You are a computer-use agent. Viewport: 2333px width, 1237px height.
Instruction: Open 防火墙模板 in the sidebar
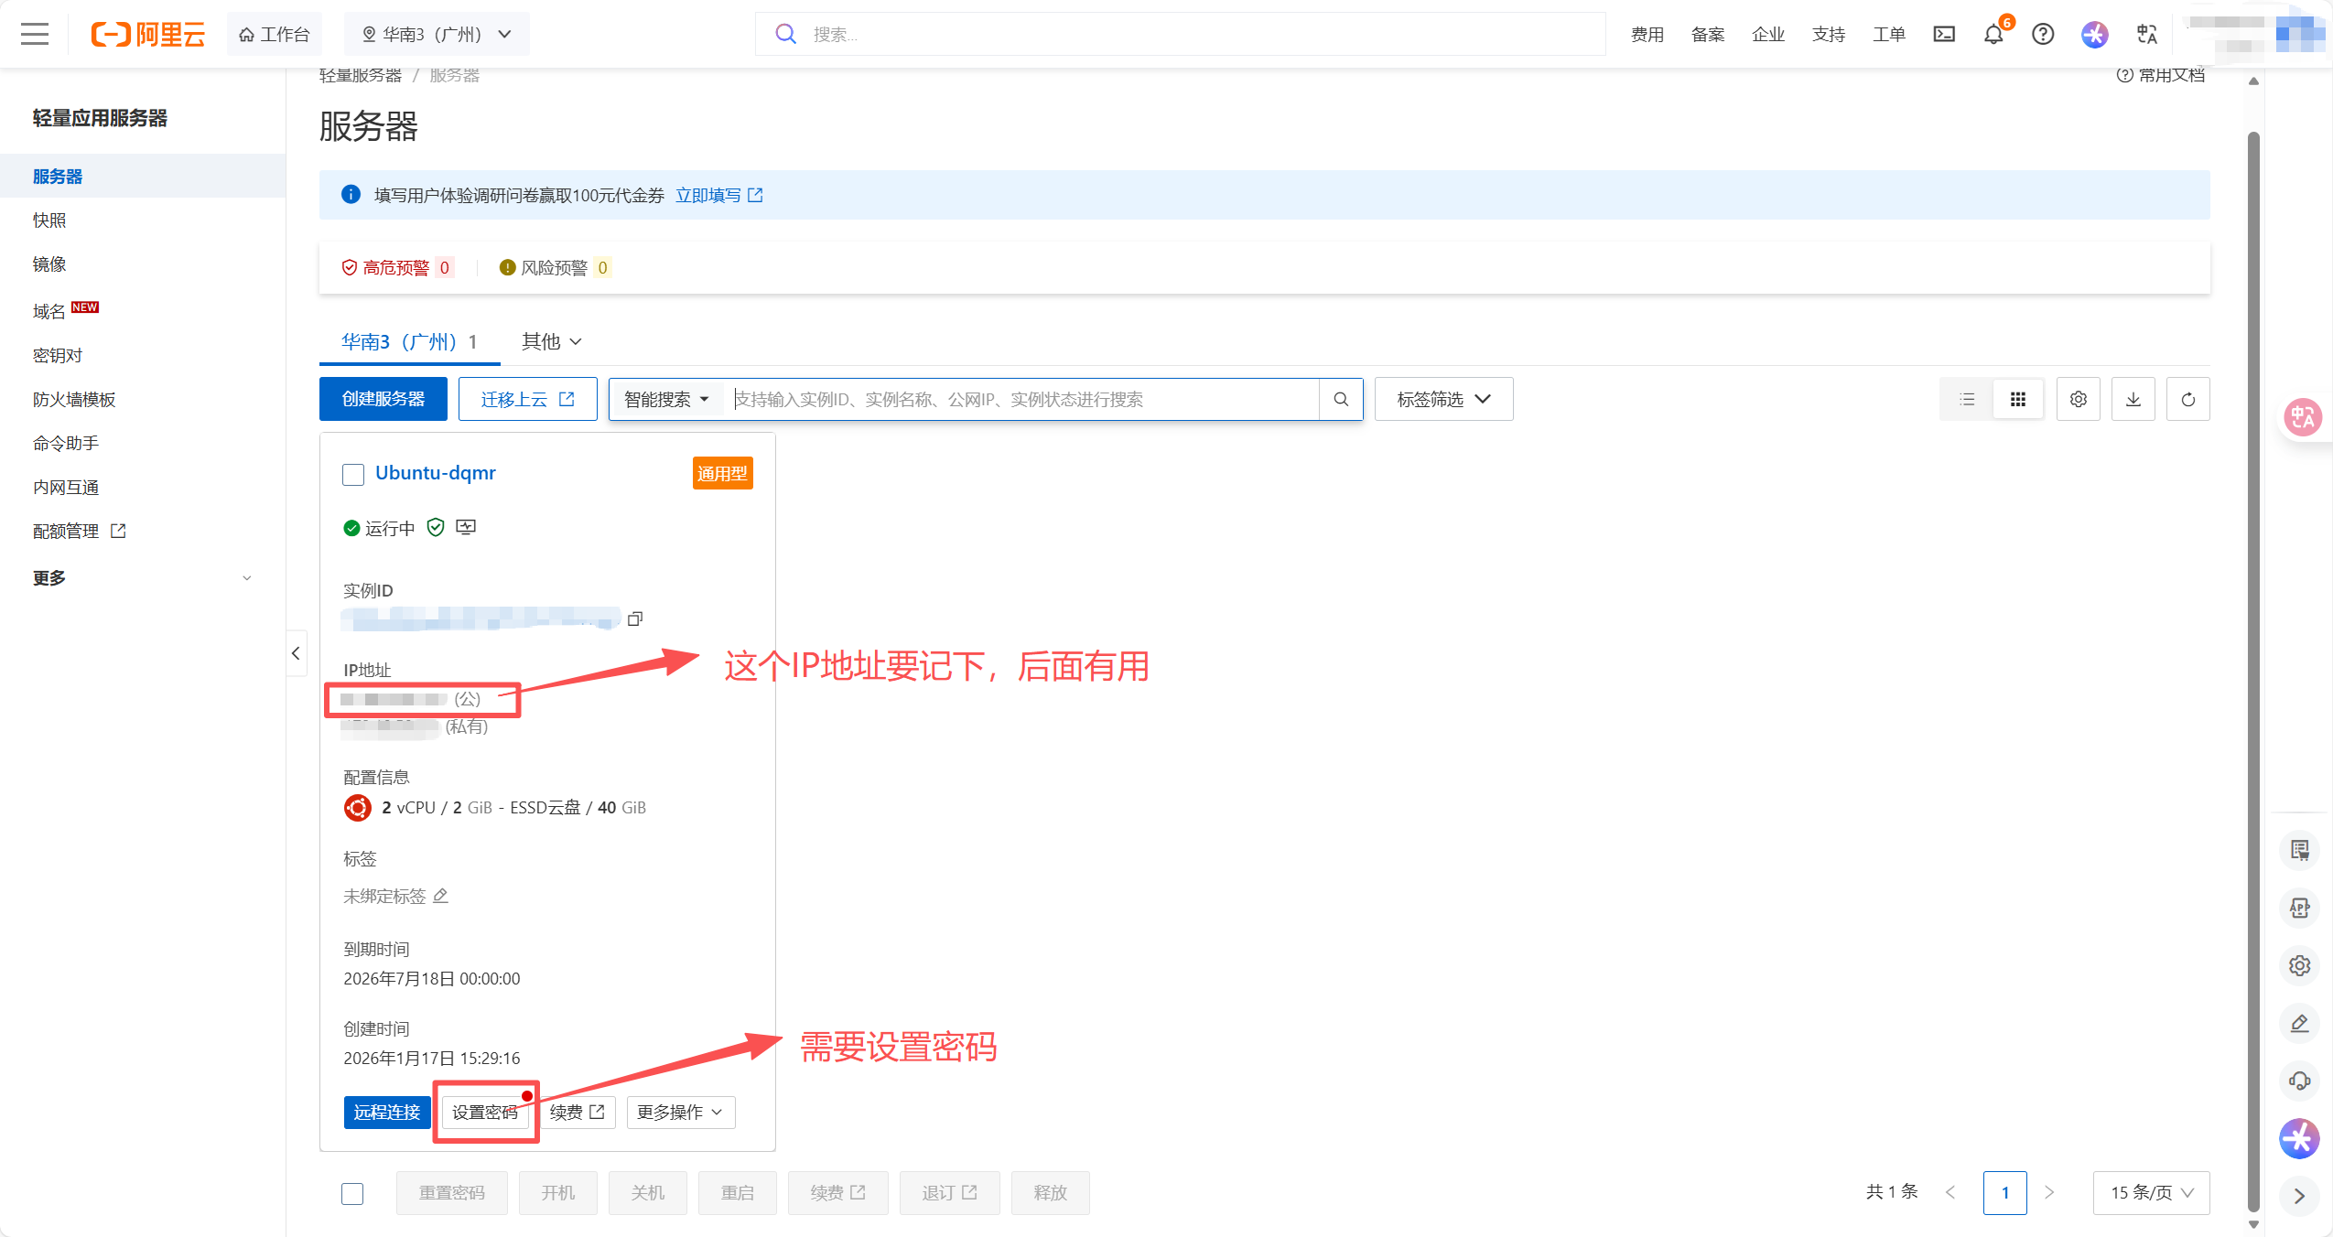74,400
